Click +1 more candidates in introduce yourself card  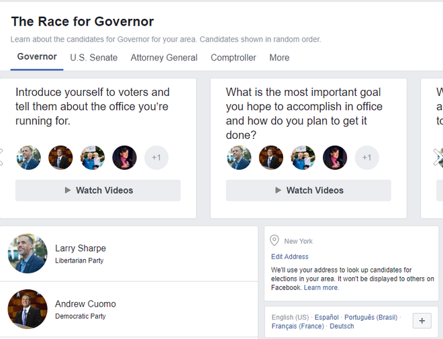[x=156, y=158]
